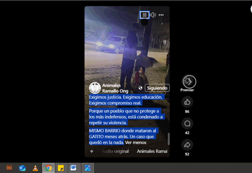This screenshot has height=173, width=252.
Task: Like the reel with thumbs up
Action: (x=187, y=102)
